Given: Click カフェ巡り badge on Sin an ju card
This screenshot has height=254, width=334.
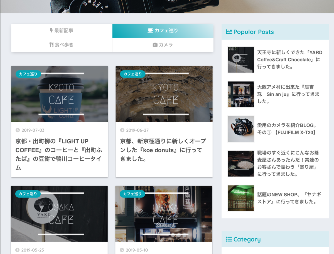Looking at the screenshot, I should tap(132, 194).
